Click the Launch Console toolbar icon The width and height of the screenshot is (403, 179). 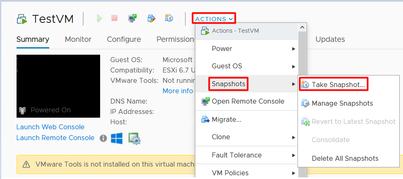tap(132, 18)
